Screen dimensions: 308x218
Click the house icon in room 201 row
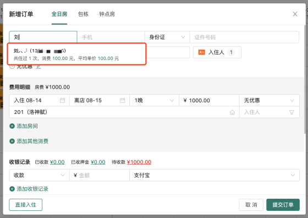[x=232, y=112]
